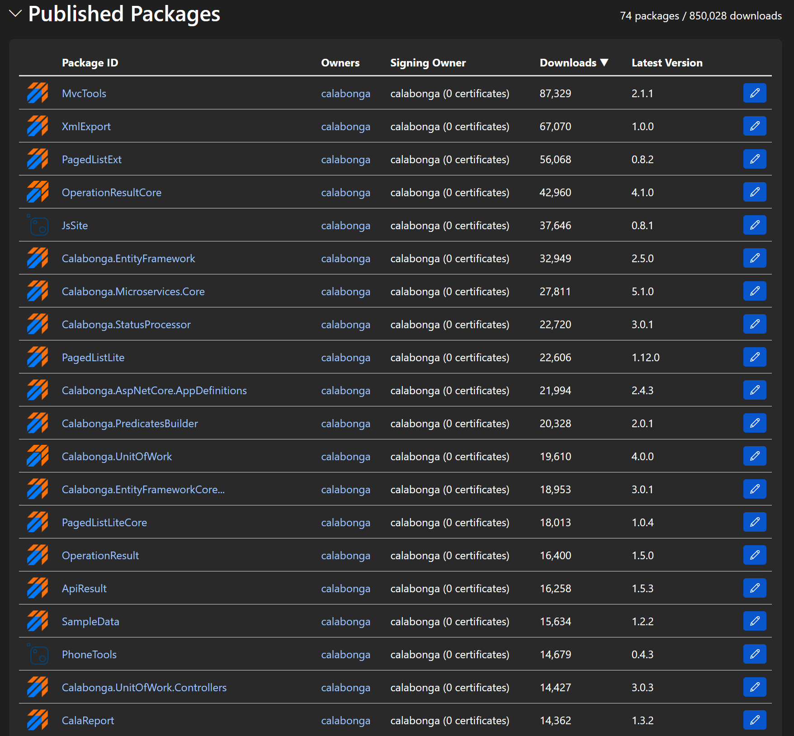This screenshot has width=794, height=736.
Task: Open the CalaReport package link
Action: (x=88, y=721)
